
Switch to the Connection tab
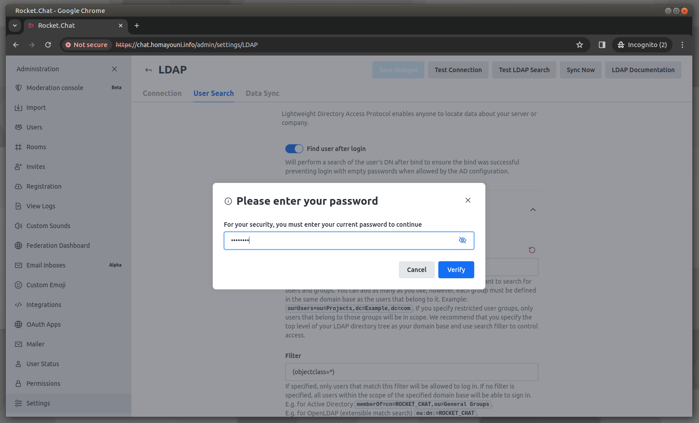(x=162, y=93)
